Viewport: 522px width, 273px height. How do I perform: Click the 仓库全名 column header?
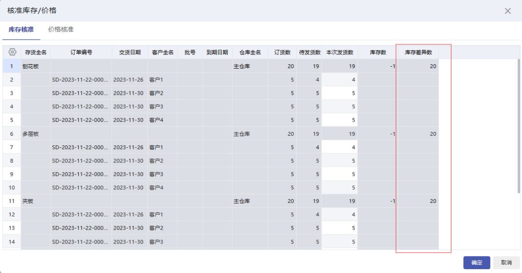250,52
